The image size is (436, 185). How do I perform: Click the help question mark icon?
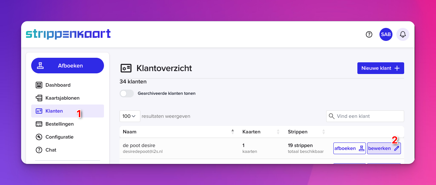coord(369,34)
